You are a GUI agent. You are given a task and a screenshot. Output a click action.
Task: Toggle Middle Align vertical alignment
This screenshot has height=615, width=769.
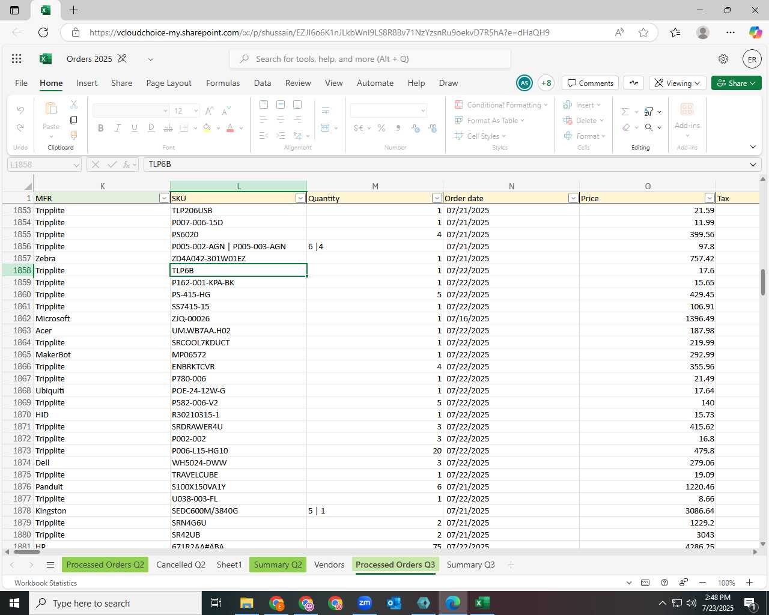click(x=281, y=105)
